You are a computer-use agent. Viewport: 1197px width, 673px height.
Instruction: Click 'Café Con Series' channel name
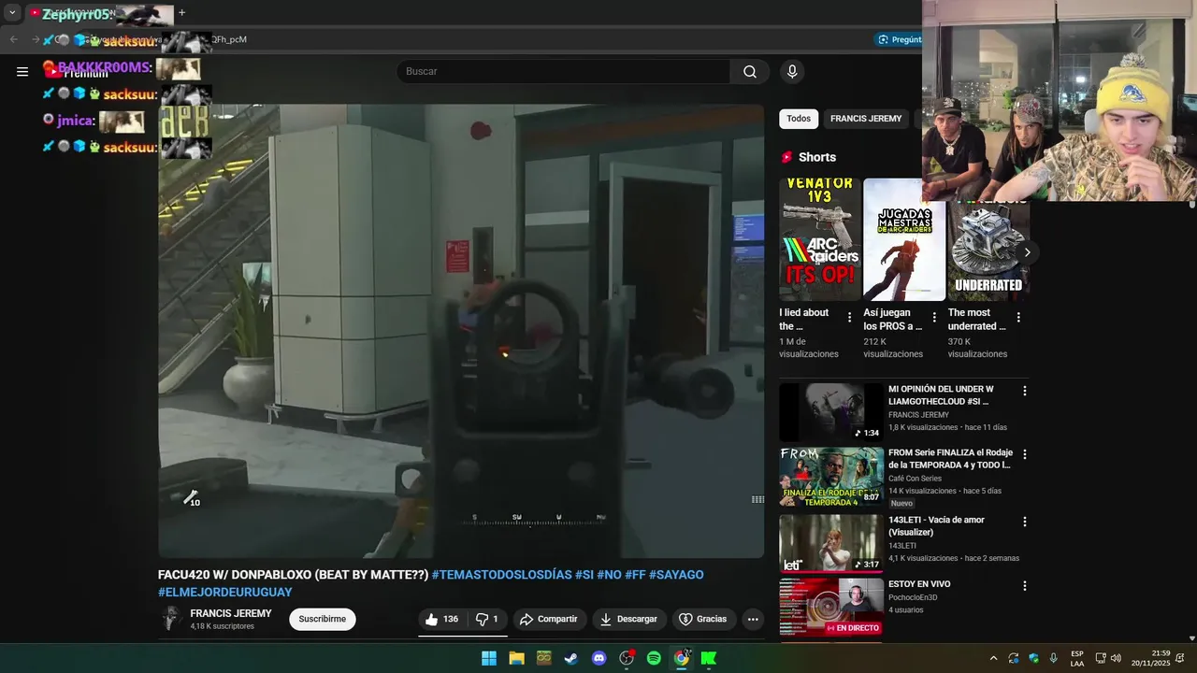pos(915,479)
